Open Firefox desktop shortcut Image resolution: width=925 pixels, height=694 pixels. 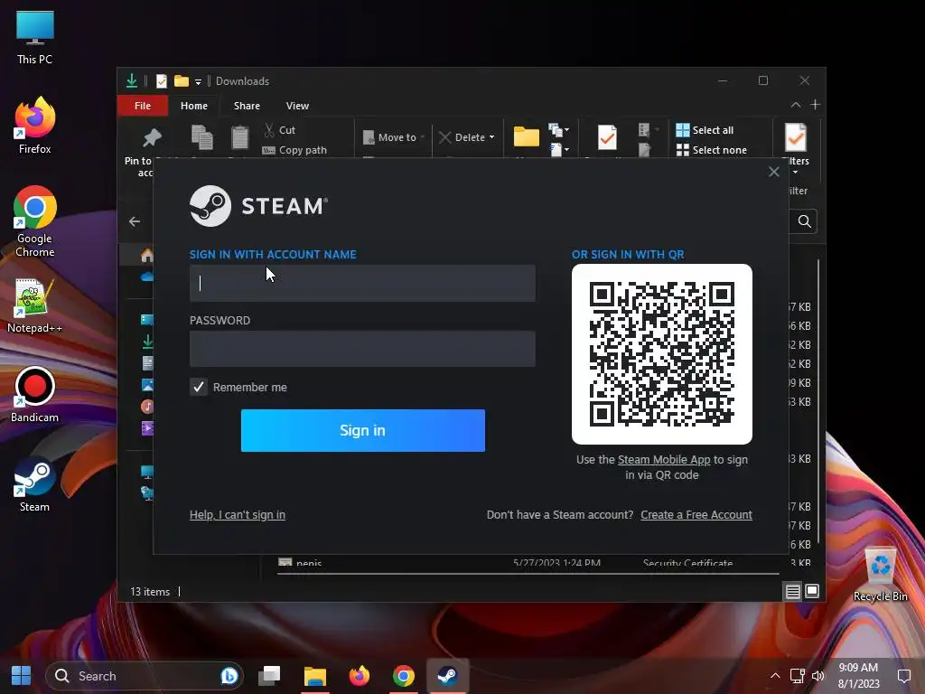click(x=35, y=126)
